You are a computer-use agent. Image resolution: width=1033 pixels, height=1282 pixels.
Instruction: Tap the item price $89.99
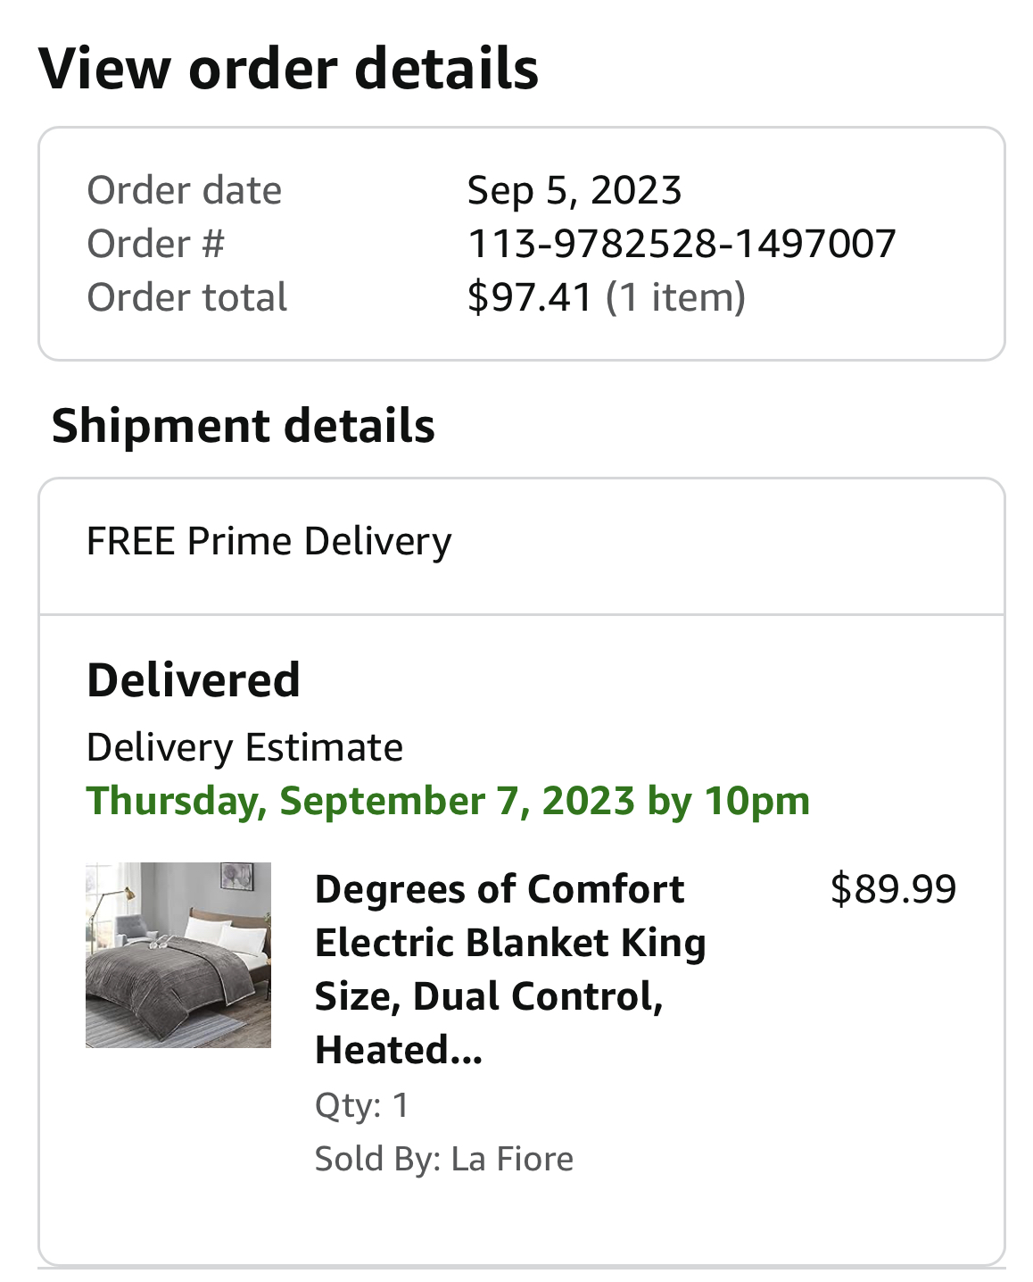[893, 889]
